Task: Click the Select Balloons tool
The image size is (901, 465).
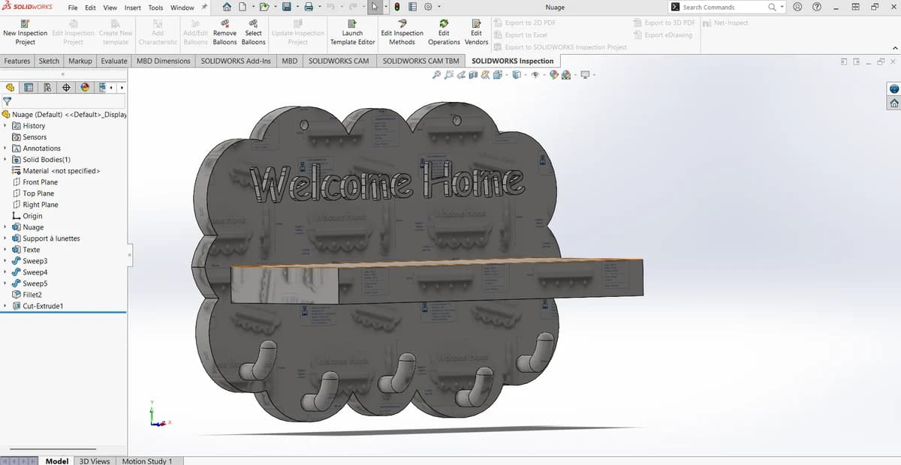Action: [254, 32]
